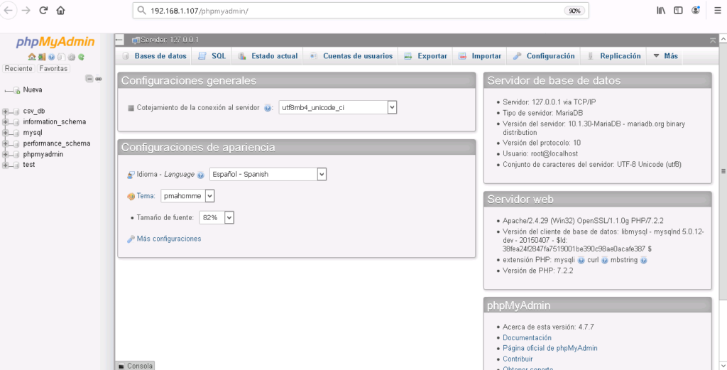
Task: Click the 90% zoom level indicator
Action: 574,11
